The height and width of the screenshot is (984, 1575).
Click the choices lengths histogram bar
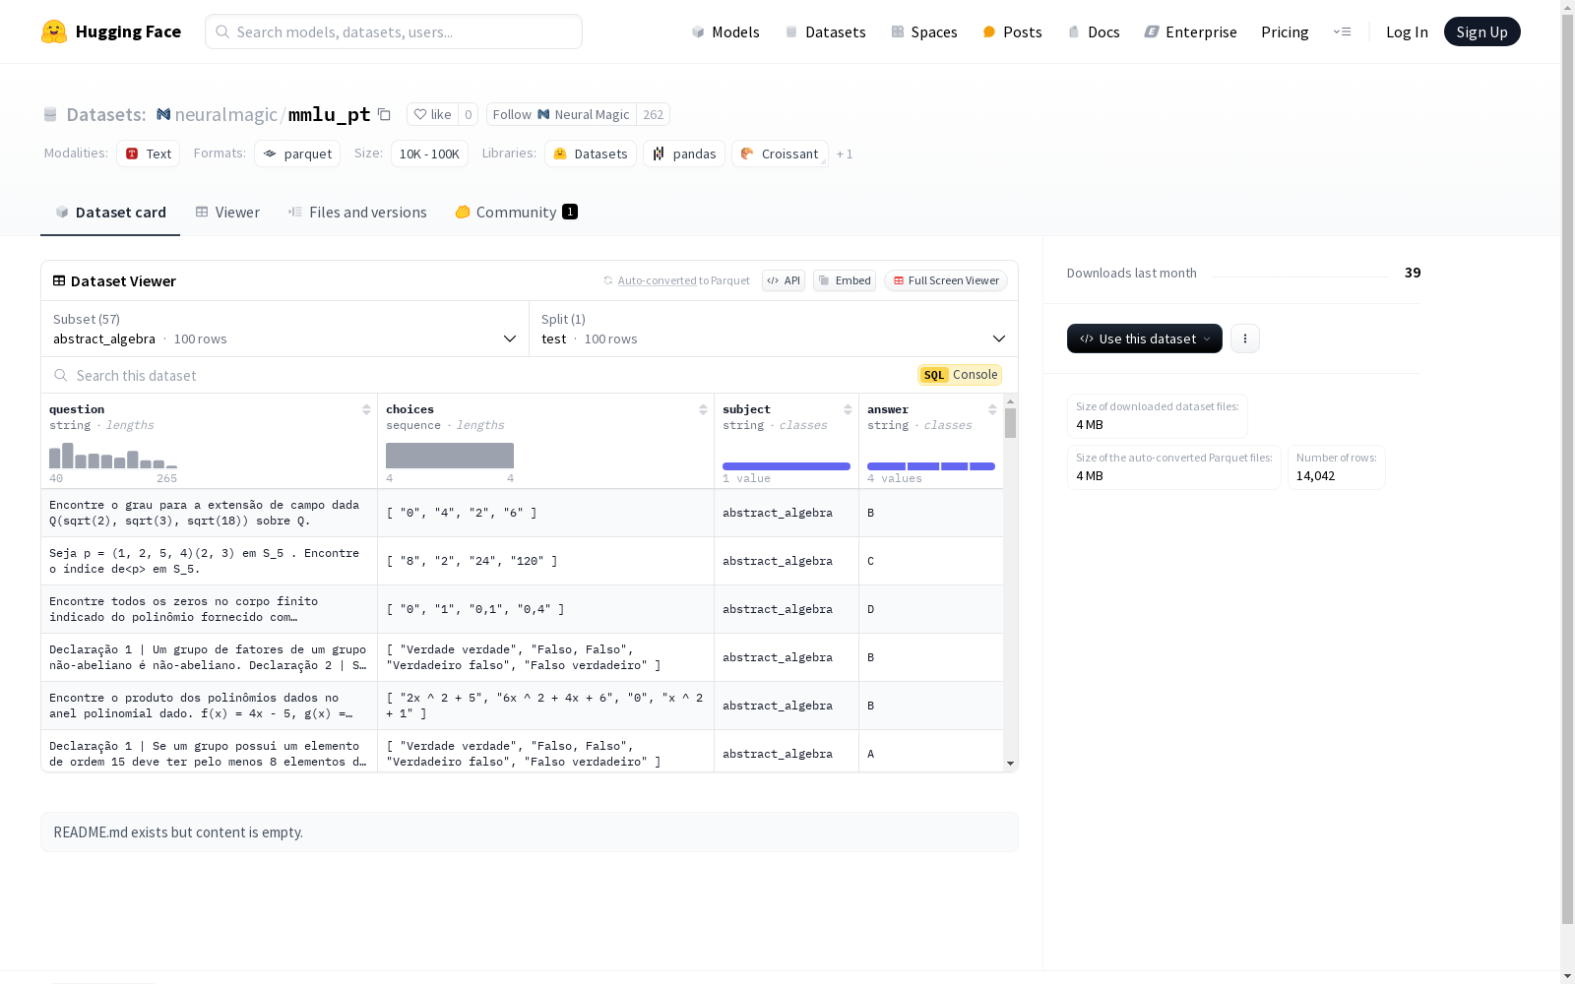click(450, 456)
